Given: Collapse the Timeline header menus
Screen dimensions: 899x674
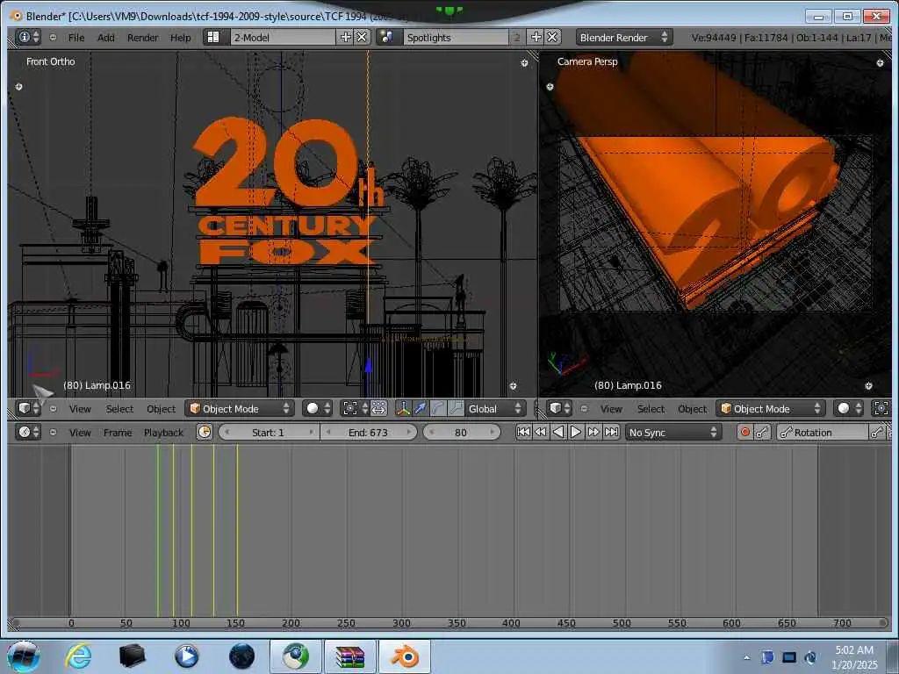Looking at the screenshot, I should [x=53, y=432].
